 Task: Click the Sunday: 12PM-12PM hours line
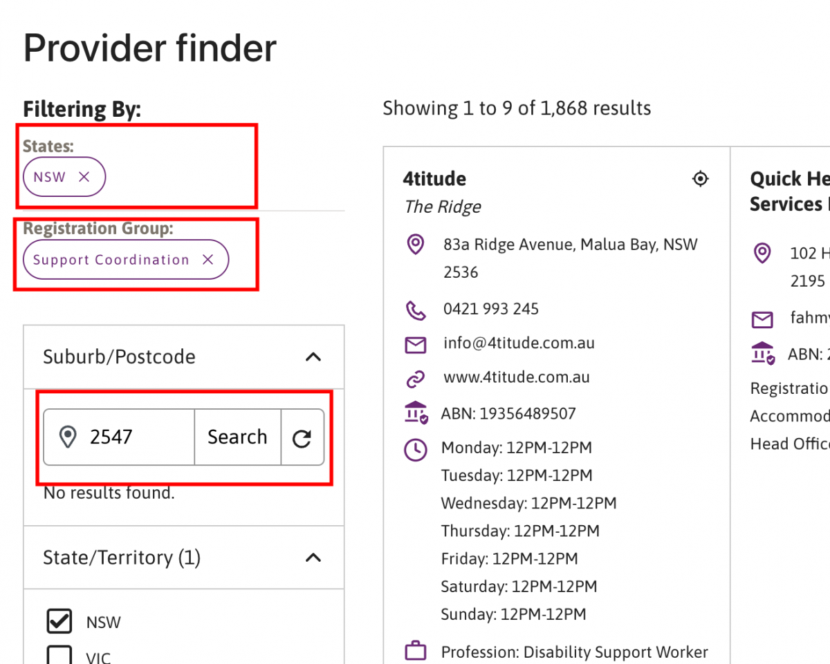click(514, 614)
